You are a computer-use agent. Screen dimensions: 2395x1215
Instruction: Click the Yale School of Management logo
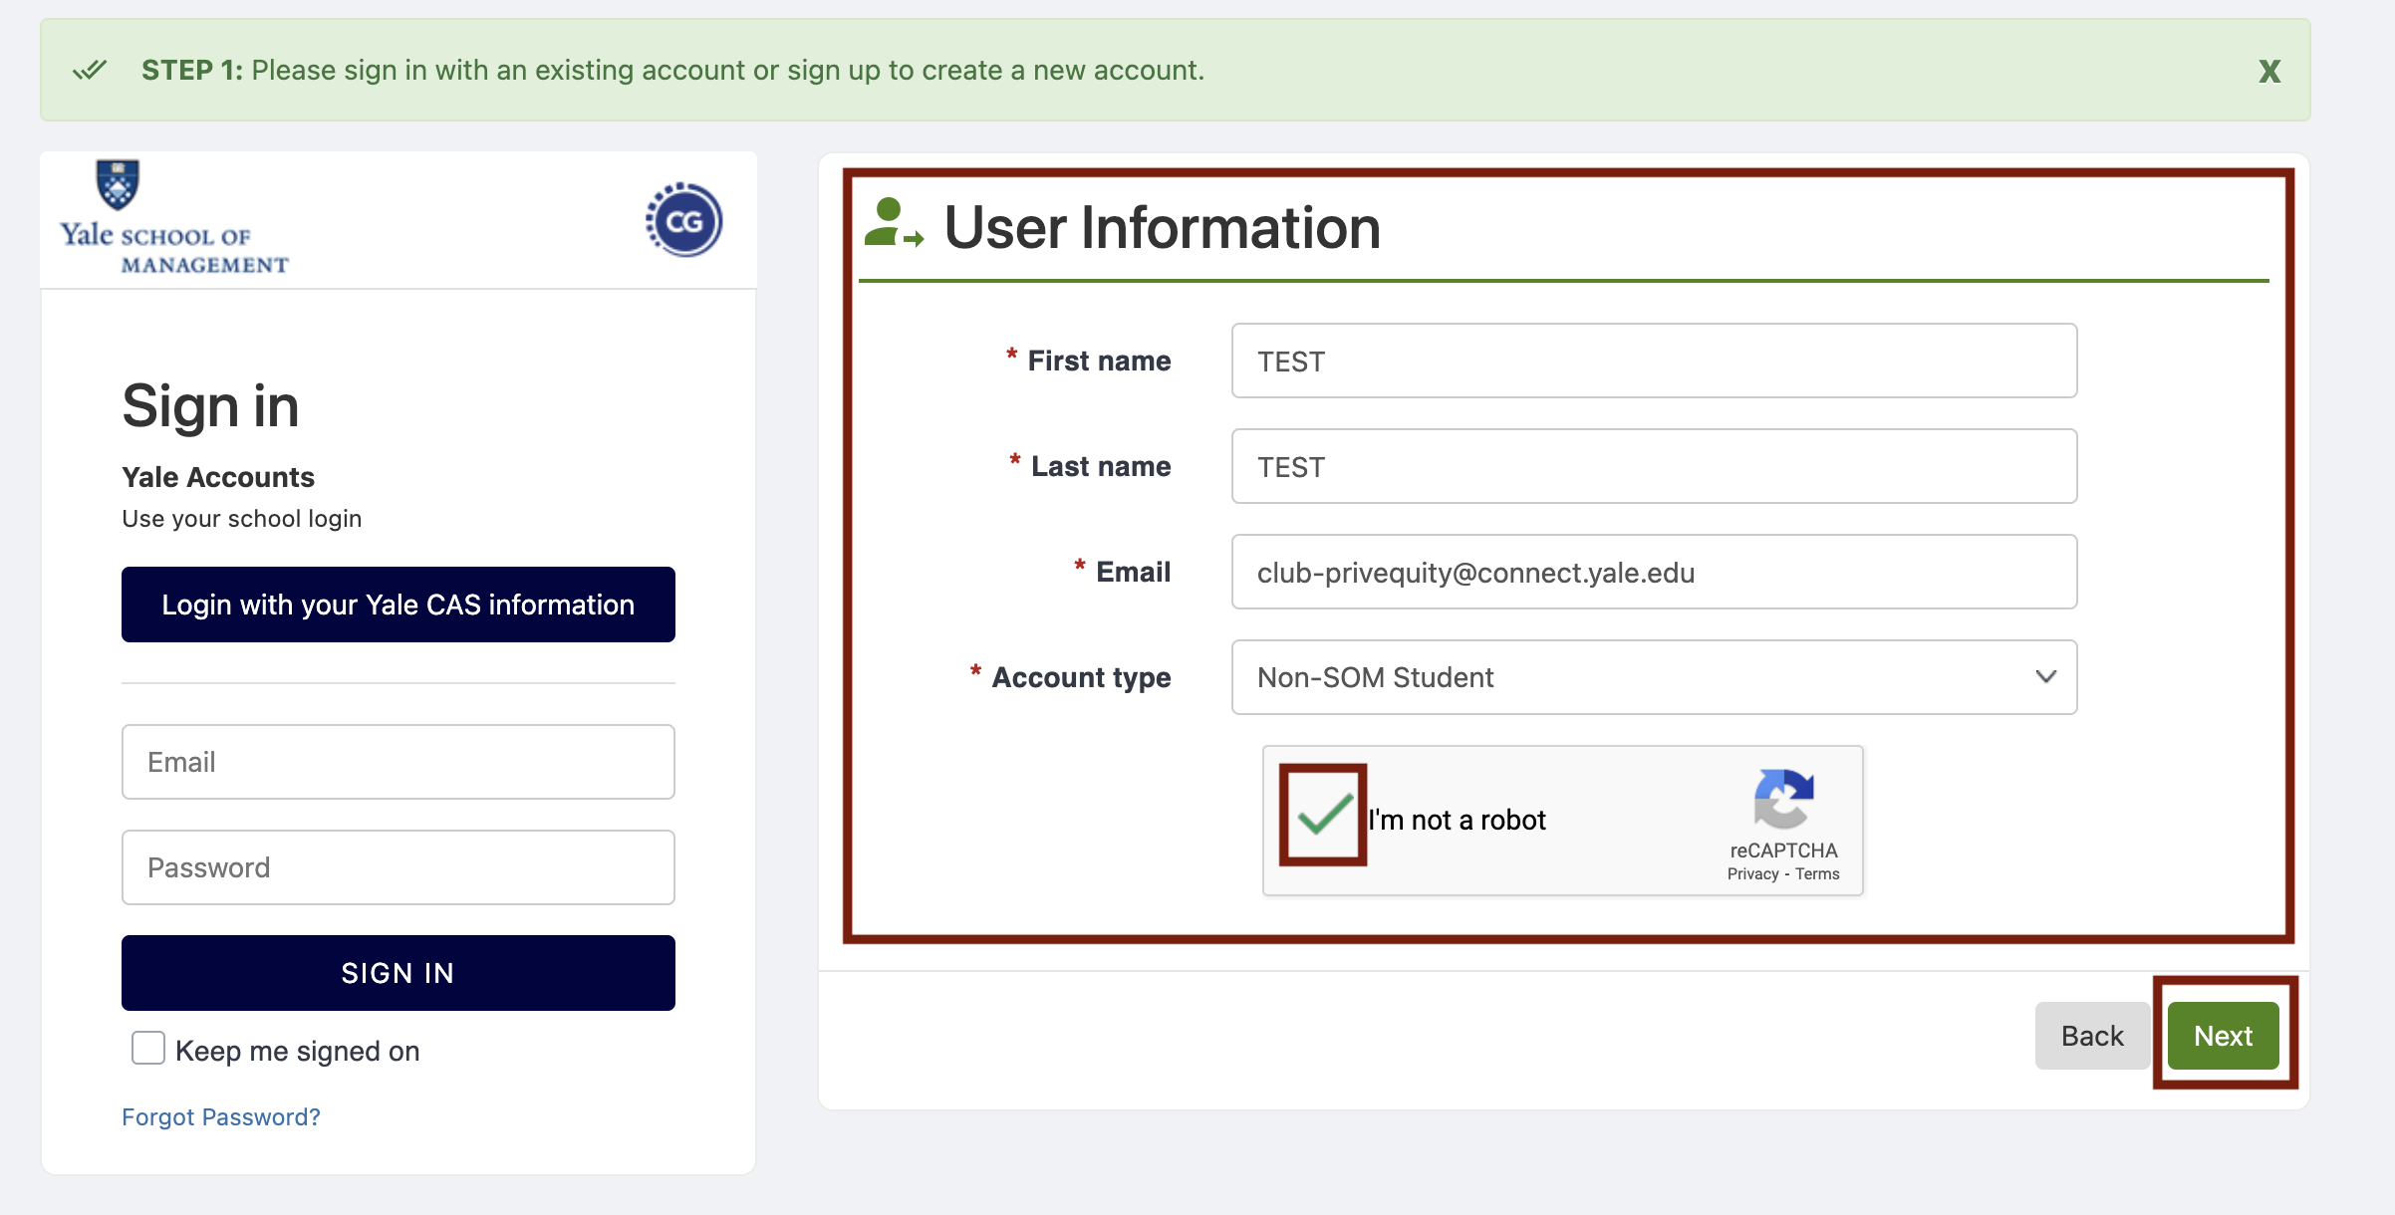(173, 219)
